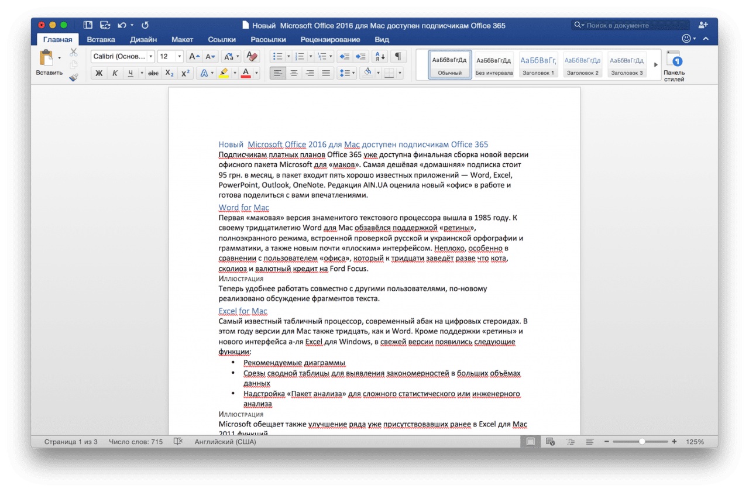Viewport: 749px width, 492px height.
Task: Click the zoom slider in status bar
Action: click(642, 442)
